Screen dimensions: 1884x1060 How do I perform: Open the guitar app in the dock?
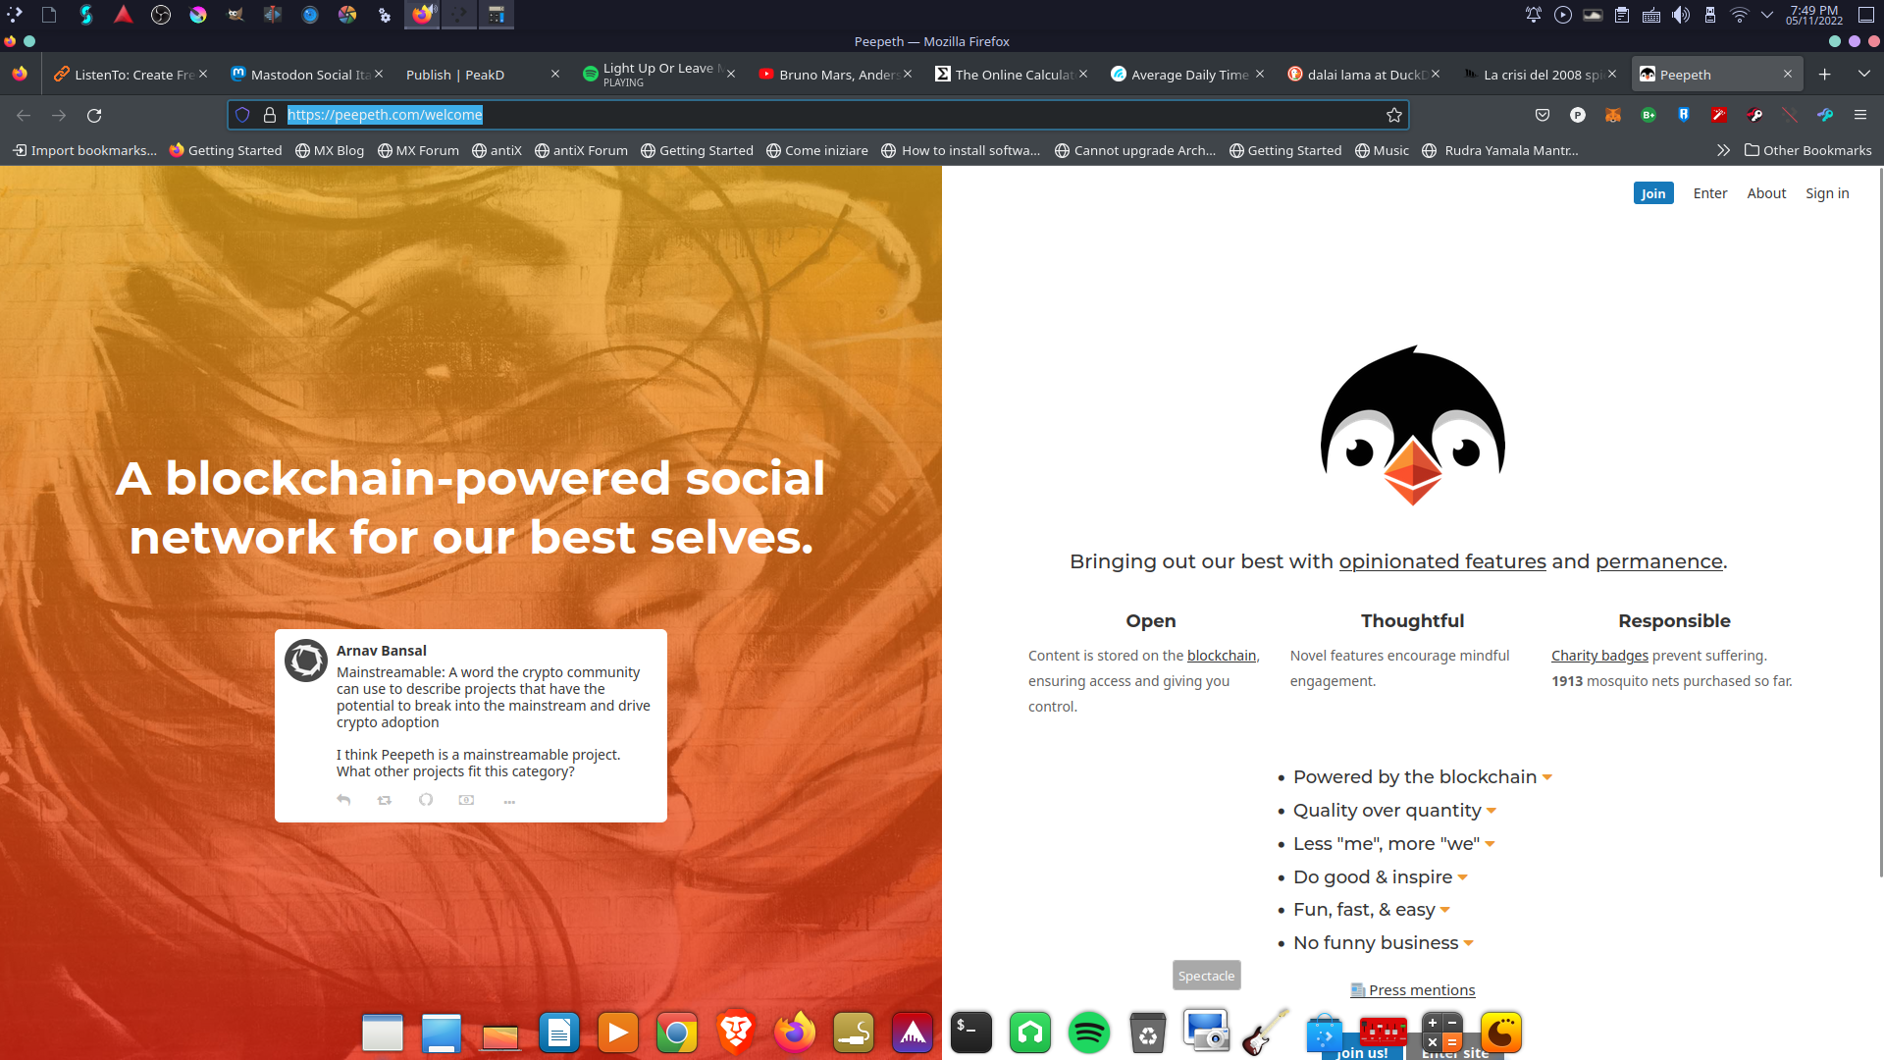[1266, 1033]
